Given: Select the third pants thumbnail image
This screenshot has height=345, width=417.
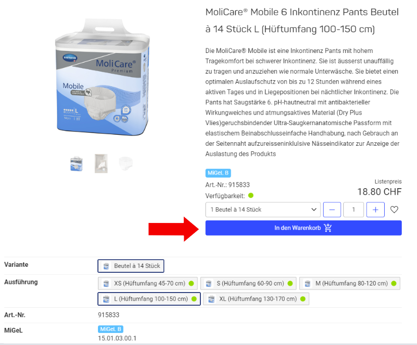Looking at the screenshot, I should (126, 163).
